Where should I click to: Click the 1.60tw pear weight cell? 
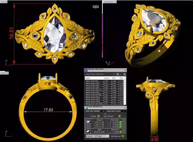pyautogui.click(x=116, y=132)
